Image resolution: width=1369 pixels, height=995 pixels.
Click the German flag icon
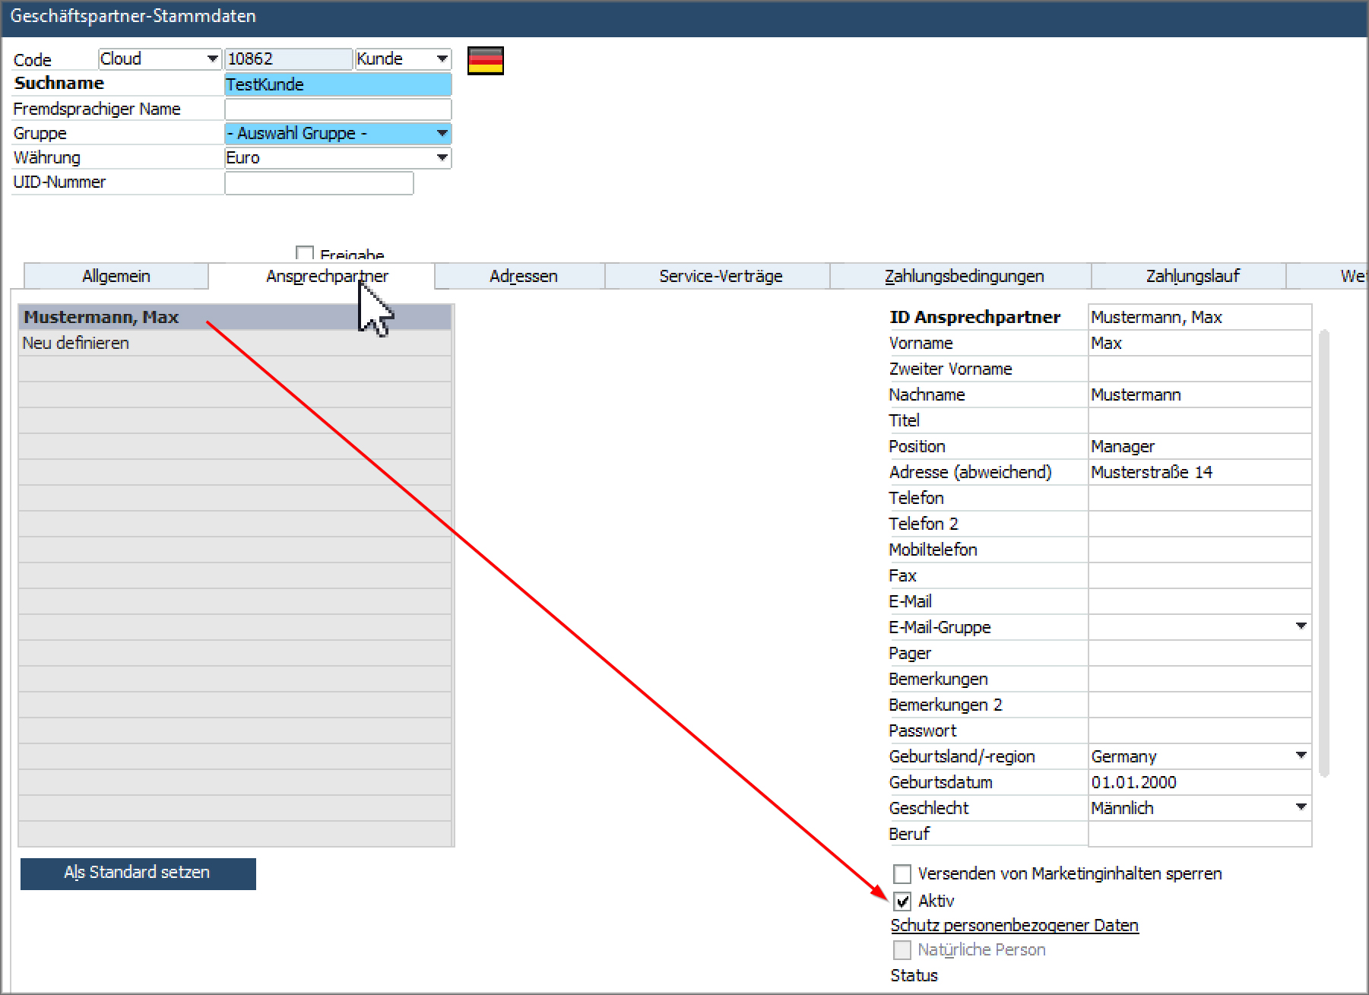[x=485, y=61]
